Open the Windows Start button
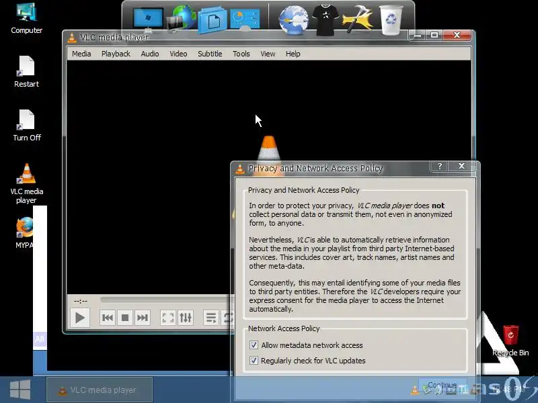This screenshot has height=403, width=538. (20, 390)
